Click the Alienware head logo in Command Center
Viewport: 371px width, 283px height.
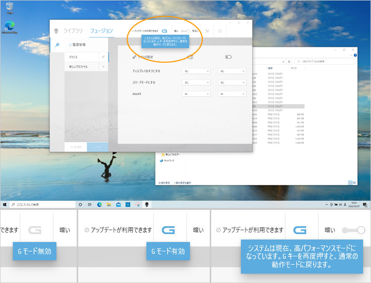tap(56, 31)
